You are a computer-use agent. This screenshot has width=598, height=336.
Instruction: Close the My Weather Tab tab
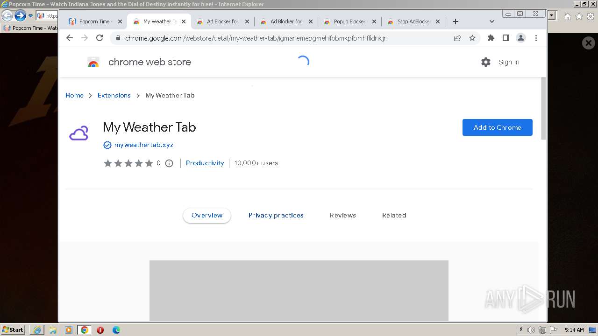(x=184, y=21)
